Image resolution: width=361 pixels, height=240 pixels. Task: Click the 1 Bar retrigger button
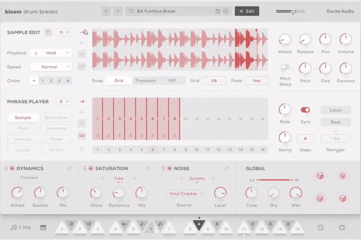336,139
